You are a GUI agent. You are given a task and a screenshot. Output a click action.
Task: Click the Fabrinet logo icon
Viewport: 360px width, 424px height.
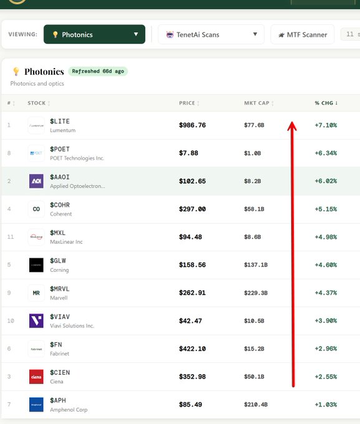(36, 349)
